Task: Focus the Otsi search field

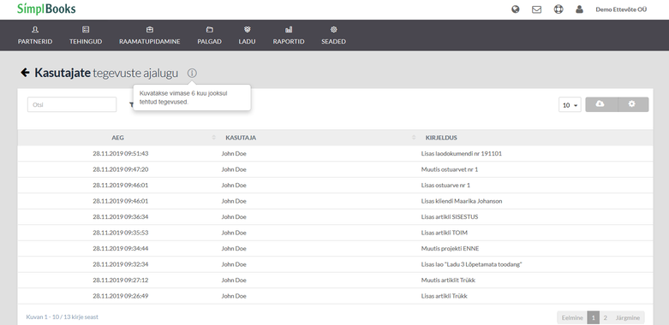Action: tap(72, 104)
